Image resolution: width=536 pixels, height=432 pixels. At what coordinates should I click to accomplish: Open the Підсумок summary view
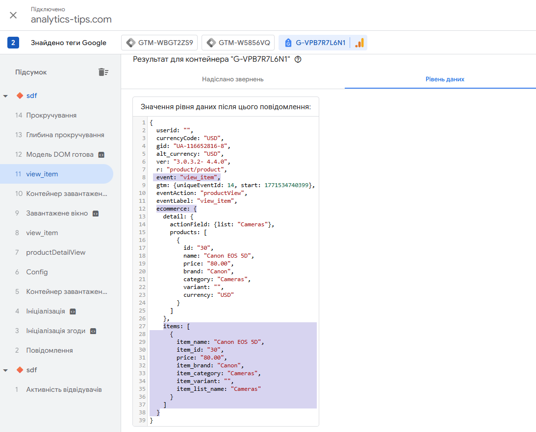tap(31, 72)
